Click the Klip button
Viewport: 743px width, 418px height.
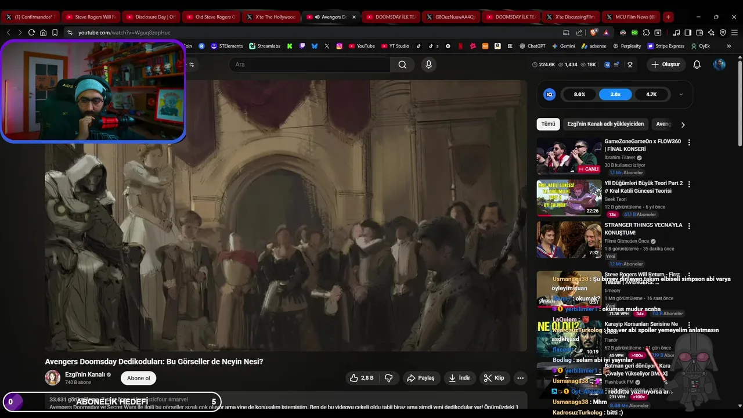494,378
